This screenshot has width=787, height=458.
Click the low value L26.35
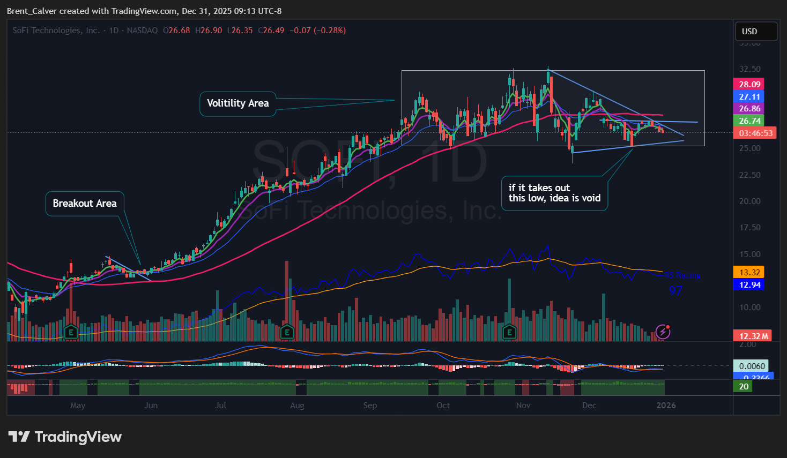(x=240, y=31)
